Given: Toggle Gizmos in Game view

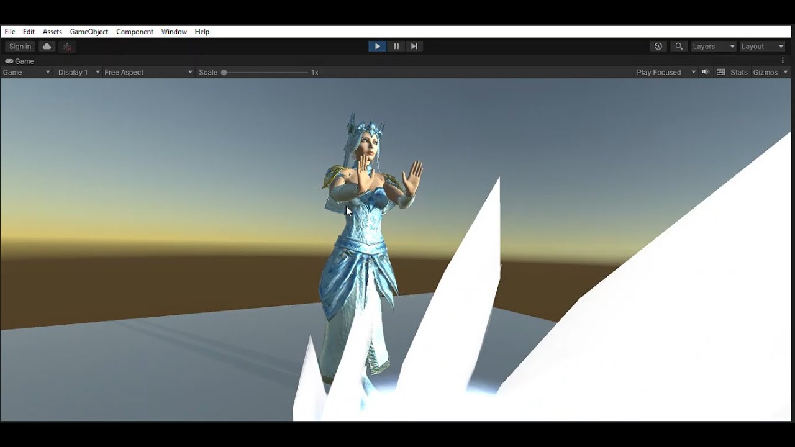Looking at the screenshot, I should pyautogui.click(x=765, y=72).
